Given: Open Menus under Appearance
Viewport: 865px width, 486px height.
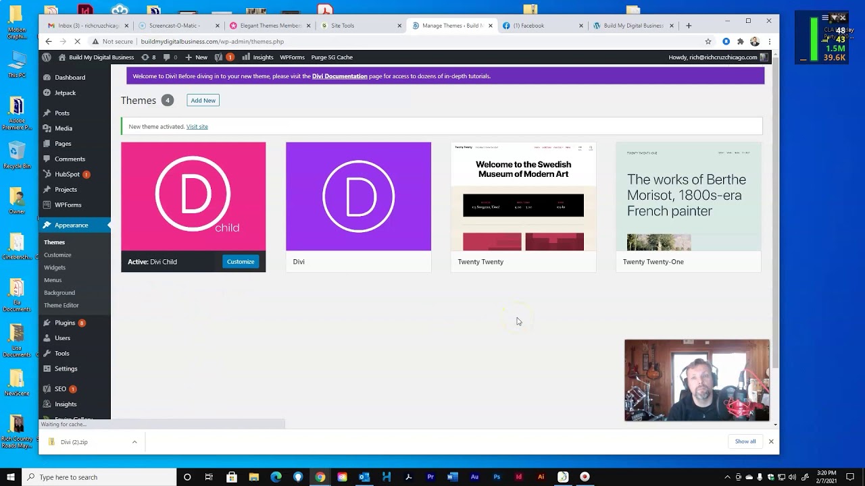Looking at the screenshot, I should [53, 280].
